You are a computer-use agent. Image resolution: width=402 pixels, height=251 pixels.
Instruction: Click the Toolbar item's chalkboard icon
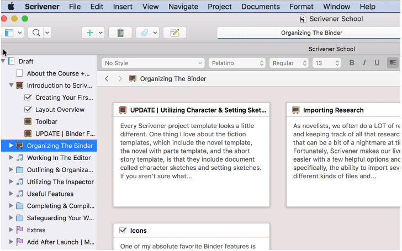point(28,122)
